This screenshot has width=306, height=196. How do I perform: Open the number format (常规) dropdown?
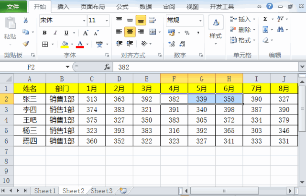click(x=200, y=20)
